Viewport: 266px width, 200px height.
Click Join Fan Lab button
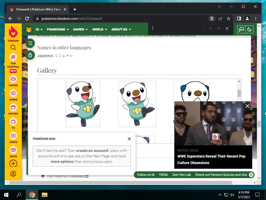pyautogui.click(x=181, y=175)
